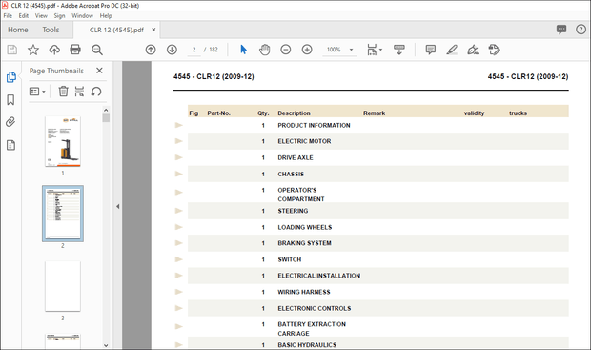Click the Save file icon
Image resolution: width=591 pixels, height=350 pixels.
point(12,50)
